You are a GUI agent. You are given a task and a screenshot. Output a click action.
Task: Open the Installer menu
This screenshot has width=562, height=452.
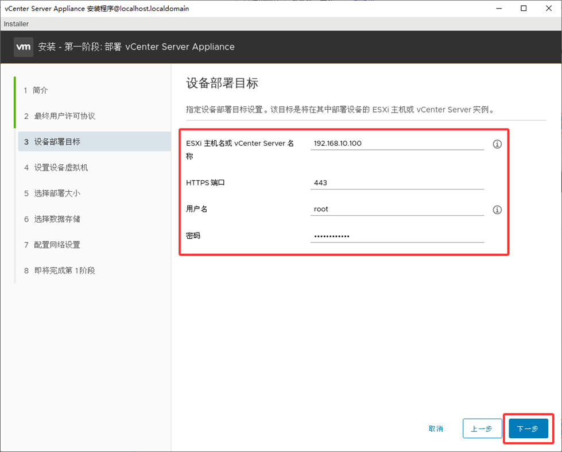tap(16, 24)
